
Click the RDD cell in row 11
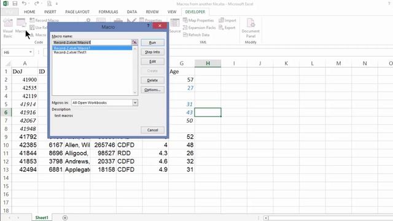[130, 153]
